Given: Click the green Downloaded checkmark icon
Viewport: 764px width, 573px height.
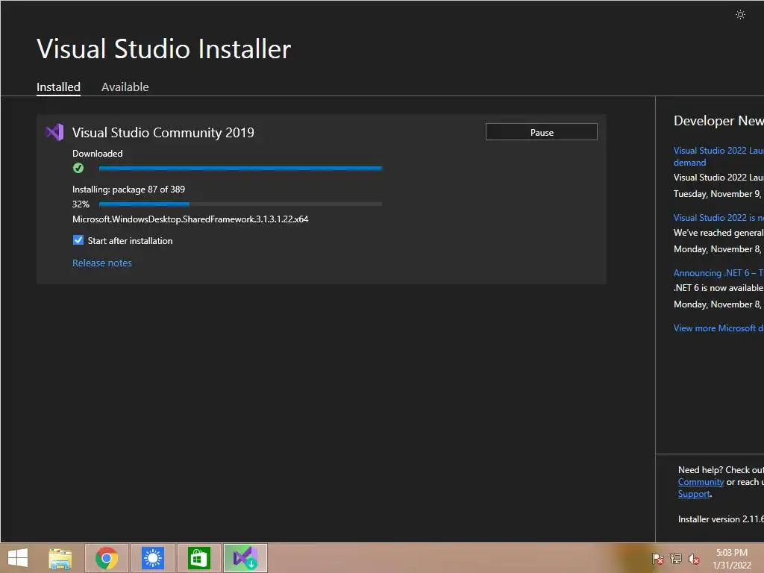Looking at the screenshot, I should pyautogui.click(x=78, y=168).
